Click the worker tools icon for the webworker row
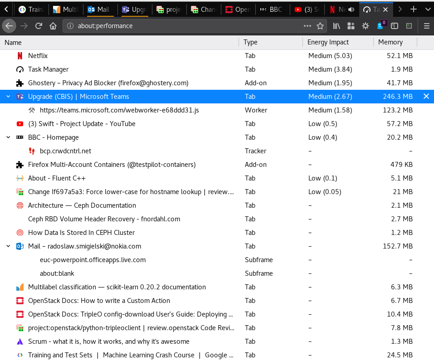This screenshot has height=361, width=434. 32,110
